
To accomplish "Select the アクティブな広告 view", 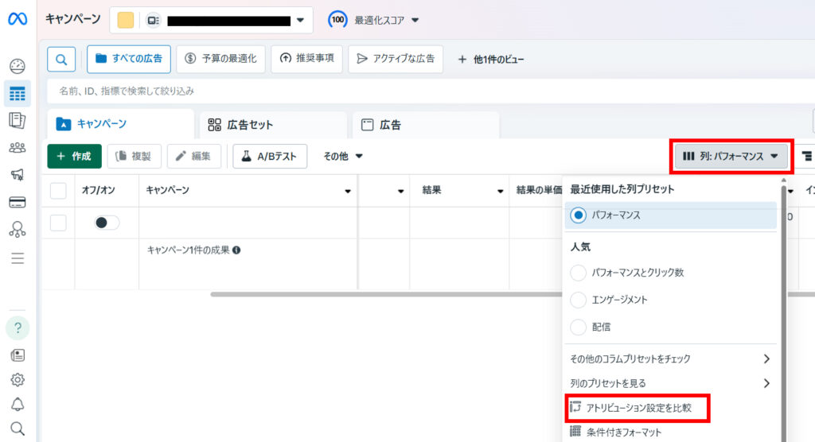I will click(396, 59).
